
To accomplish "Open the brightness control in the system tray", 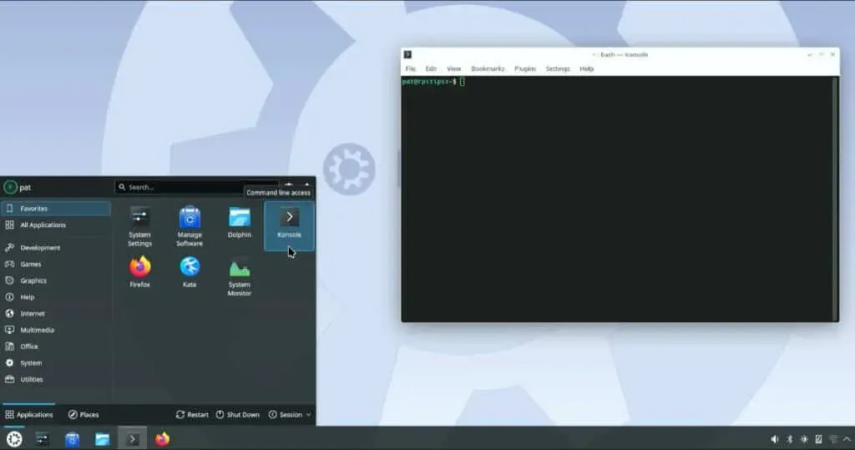I will tap(804, 439).
